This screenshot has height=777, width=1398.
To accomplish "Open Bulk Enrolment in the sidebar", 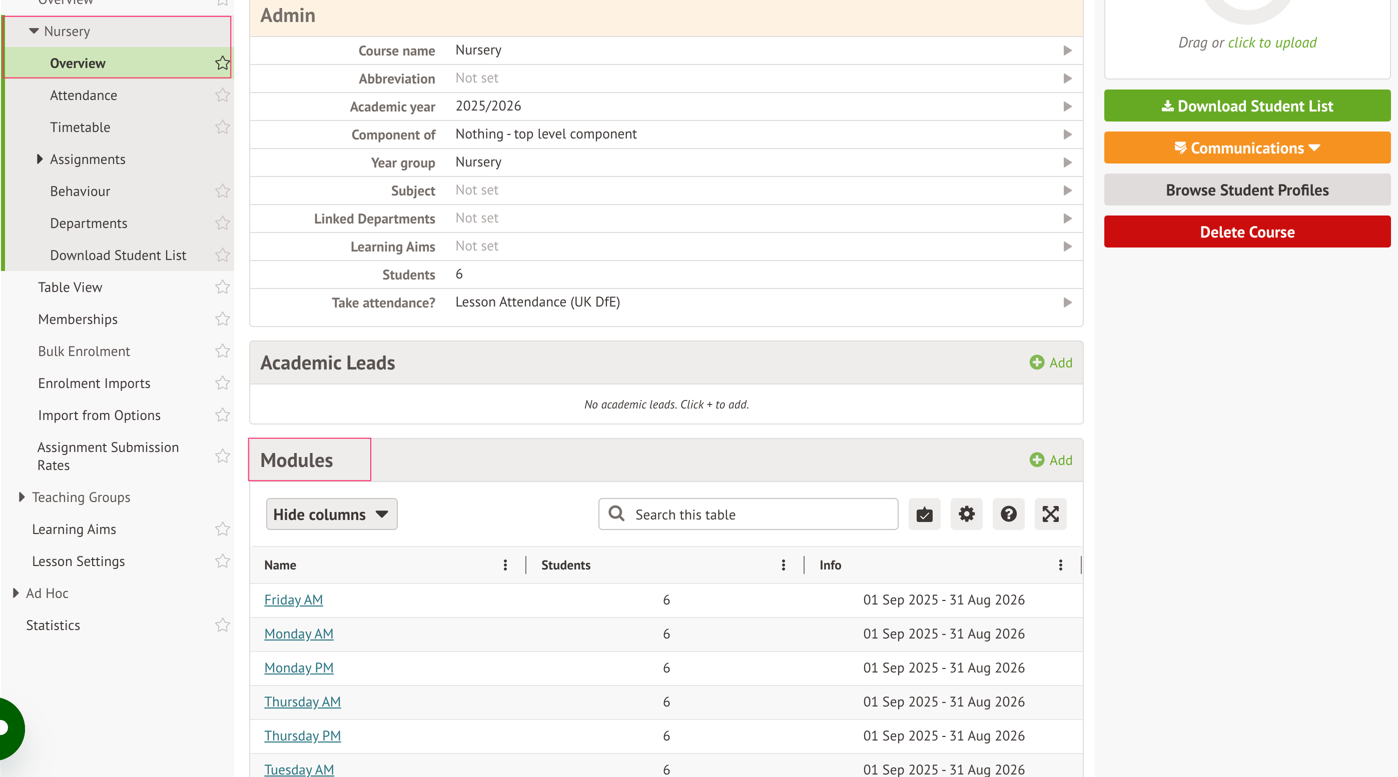I will point(84,351).
